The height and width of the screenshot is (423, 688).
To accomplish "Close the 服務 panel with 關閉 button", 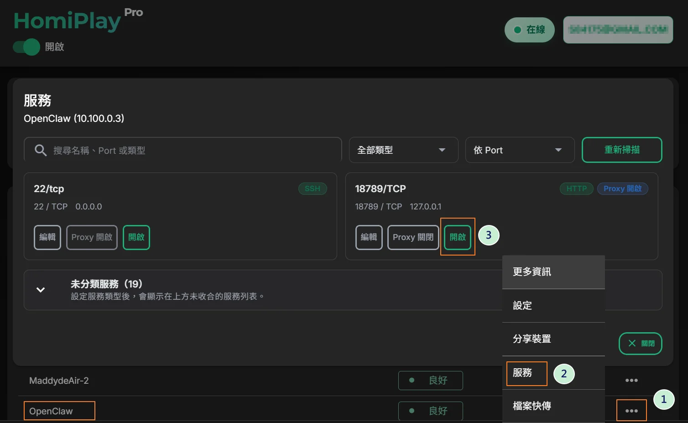I will point(640,344).
